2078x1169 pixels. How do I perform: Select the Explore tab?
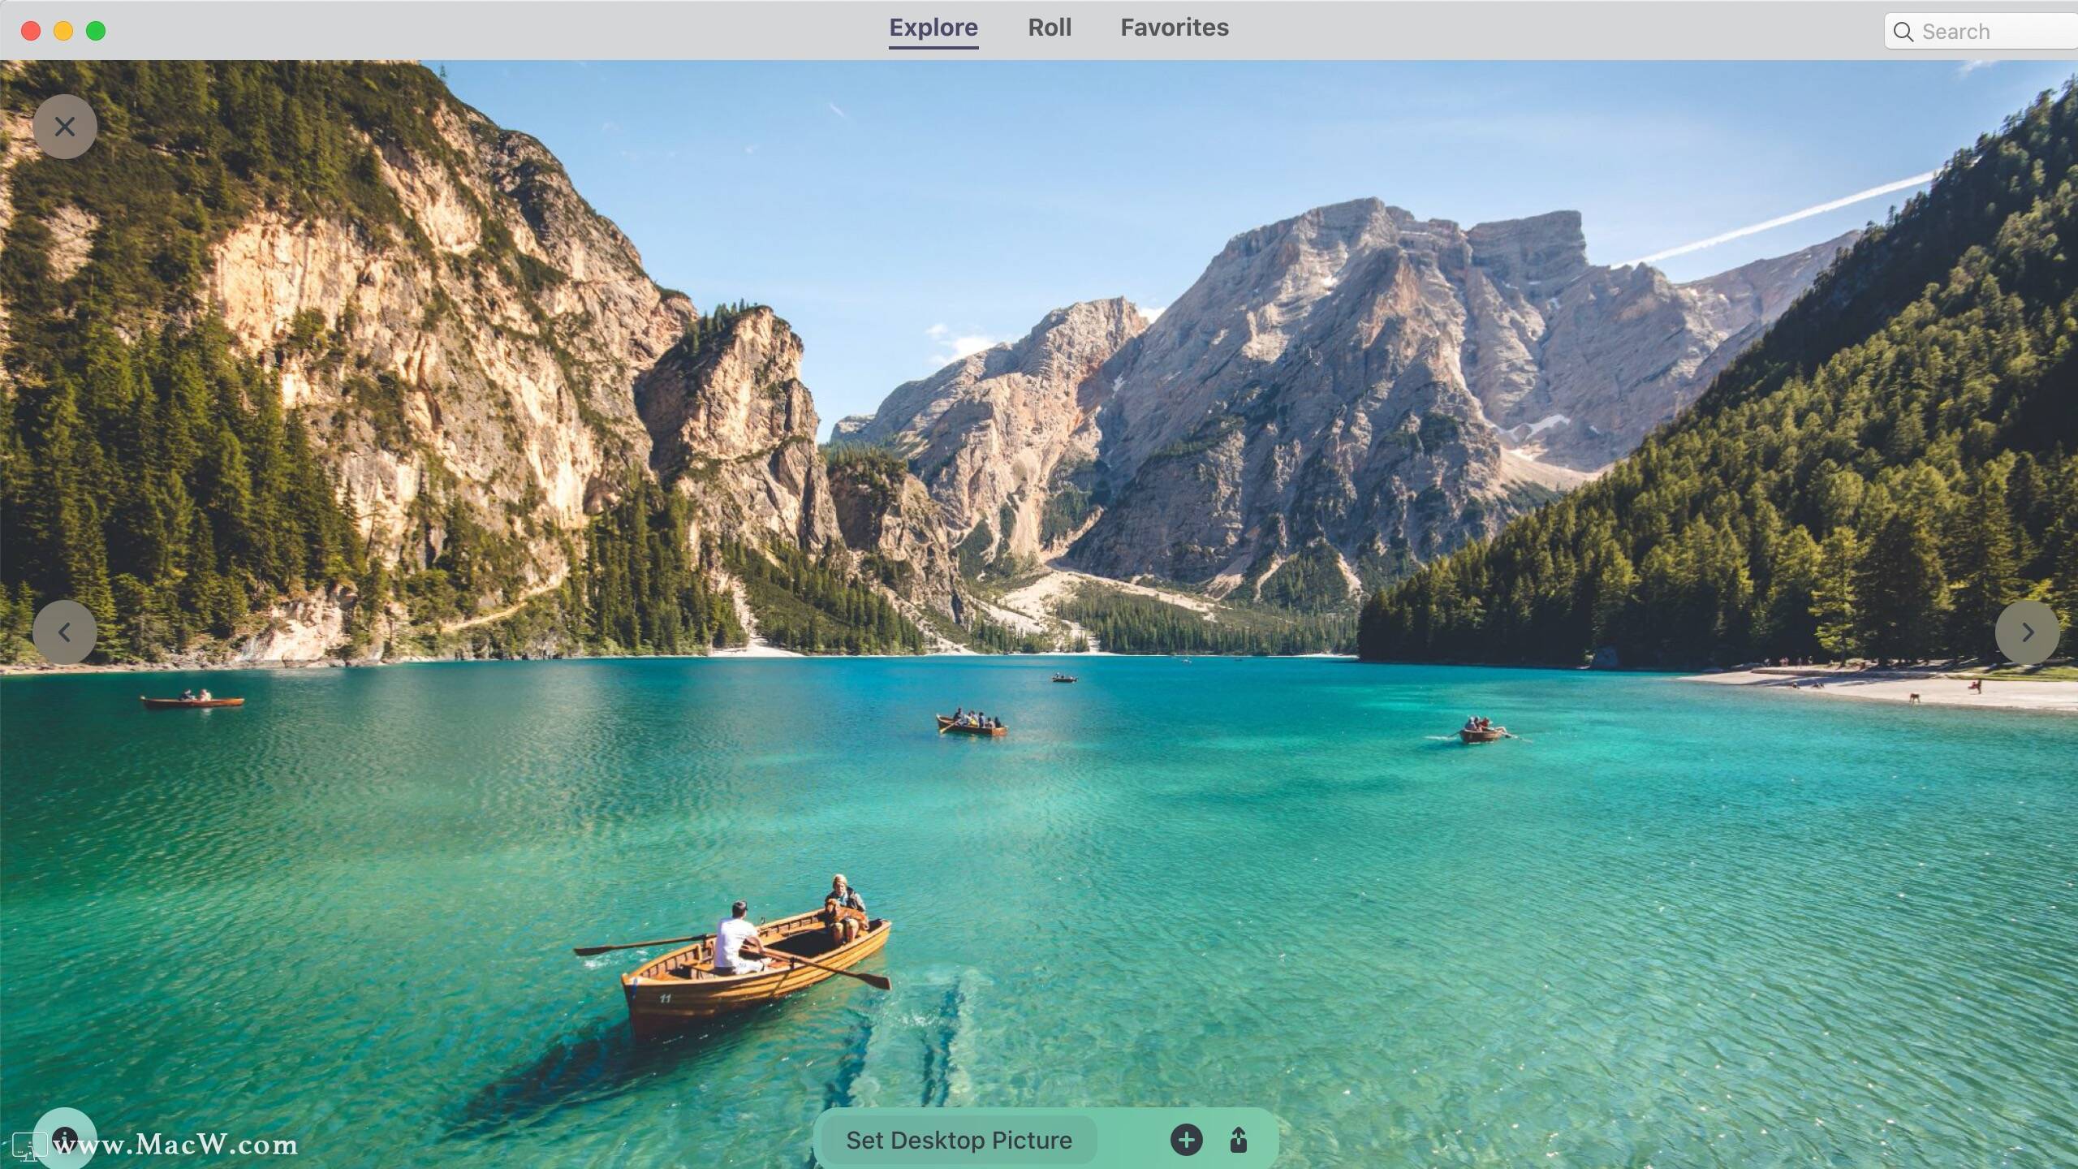[933, 28]
